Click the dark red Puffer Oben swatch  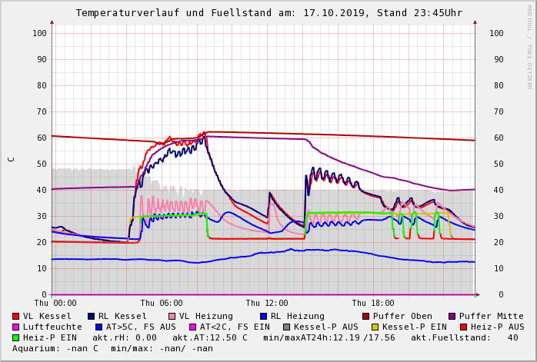coord(366,316)
